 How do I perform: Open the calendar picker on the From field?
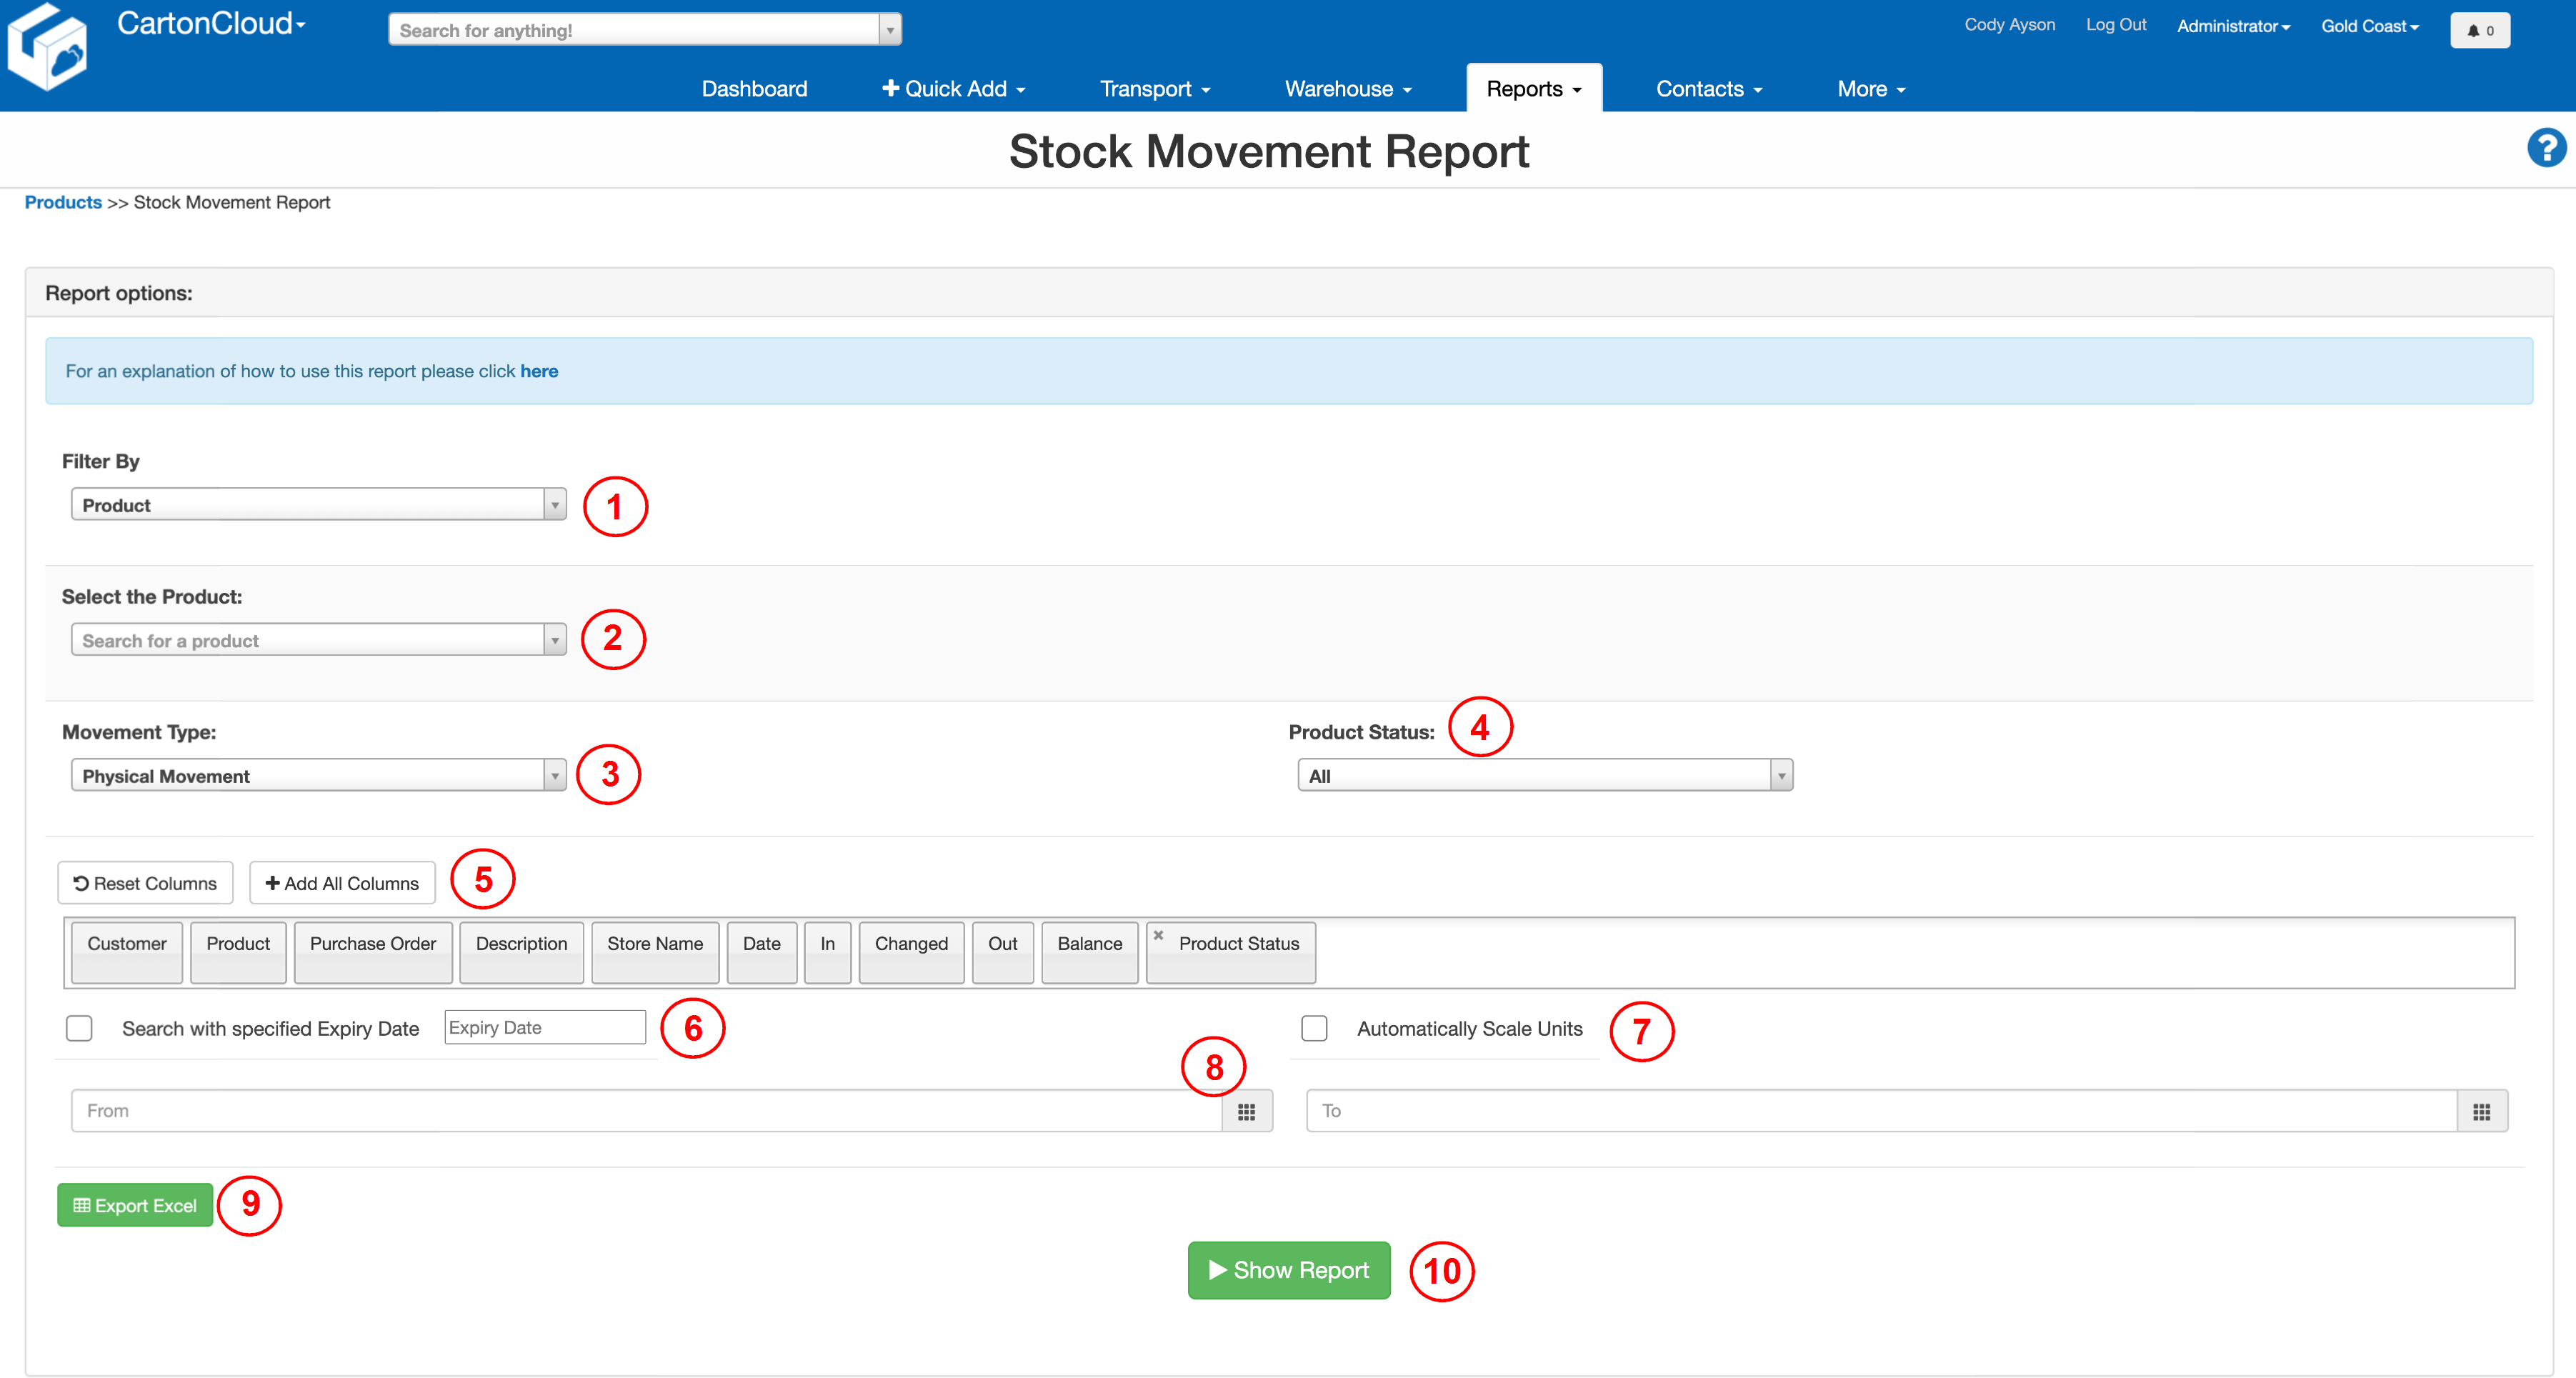coord(1247,1110)
